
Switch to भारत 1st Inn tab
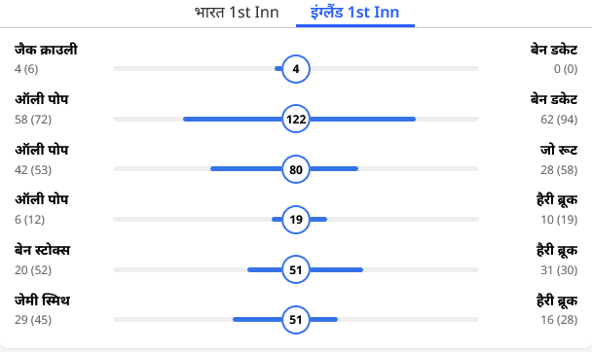click(237, 13)
